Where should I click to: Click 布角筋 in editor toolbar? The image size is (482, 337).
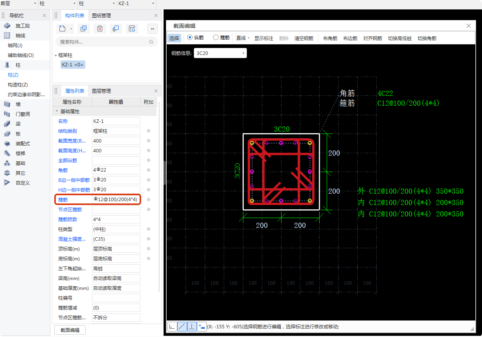(x=330, y=38)
